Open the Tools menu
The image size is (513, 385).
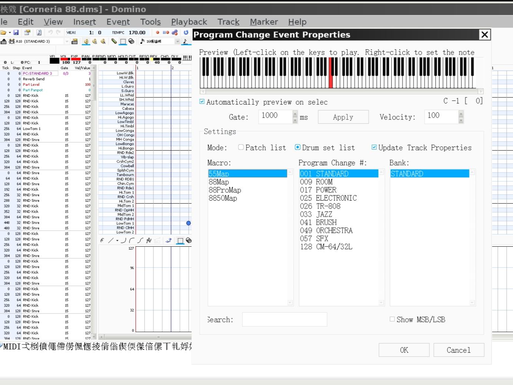pos(150,22)
